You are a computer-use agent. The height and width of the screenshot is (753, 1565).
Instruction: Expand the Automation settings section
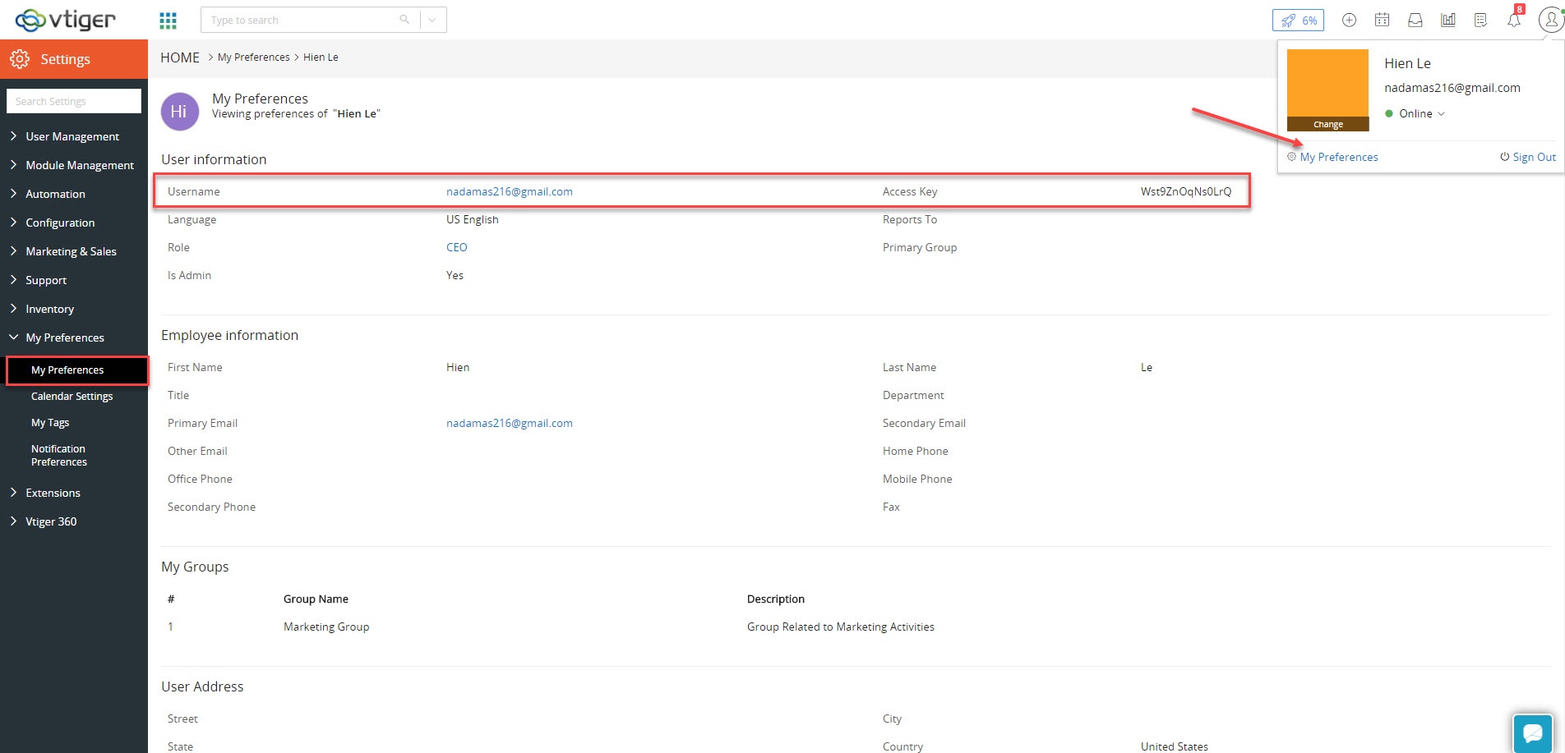click(x=55, y=194)
